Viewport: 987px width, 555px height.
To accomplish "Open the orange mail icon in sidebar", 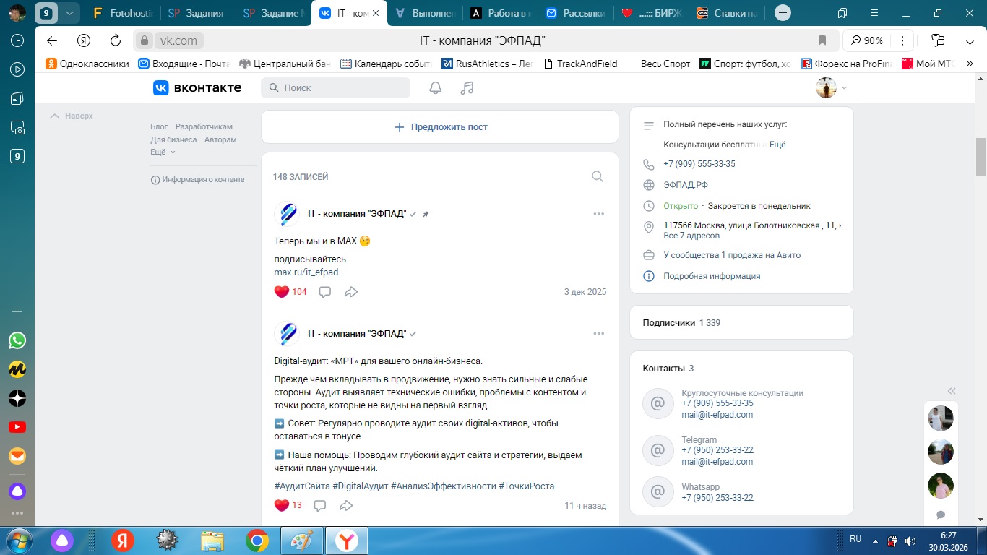I will (17, 456).
